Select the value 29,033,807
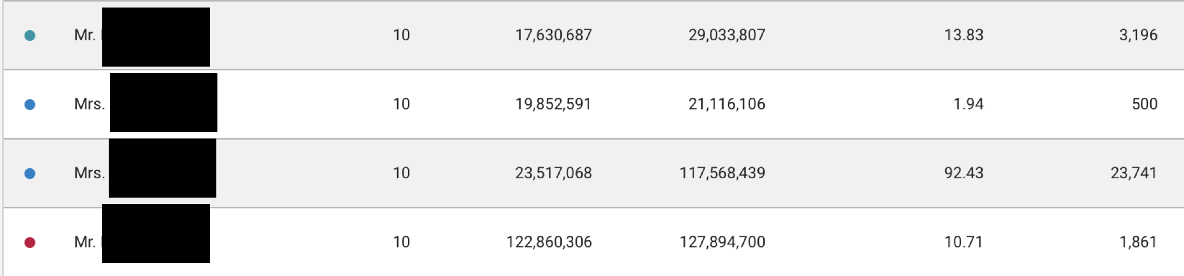This screenshot has height=276, width=1184. coord(727,35)
